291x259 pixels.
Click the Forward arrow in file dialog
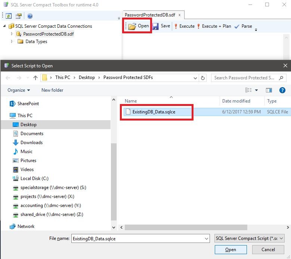19,78
